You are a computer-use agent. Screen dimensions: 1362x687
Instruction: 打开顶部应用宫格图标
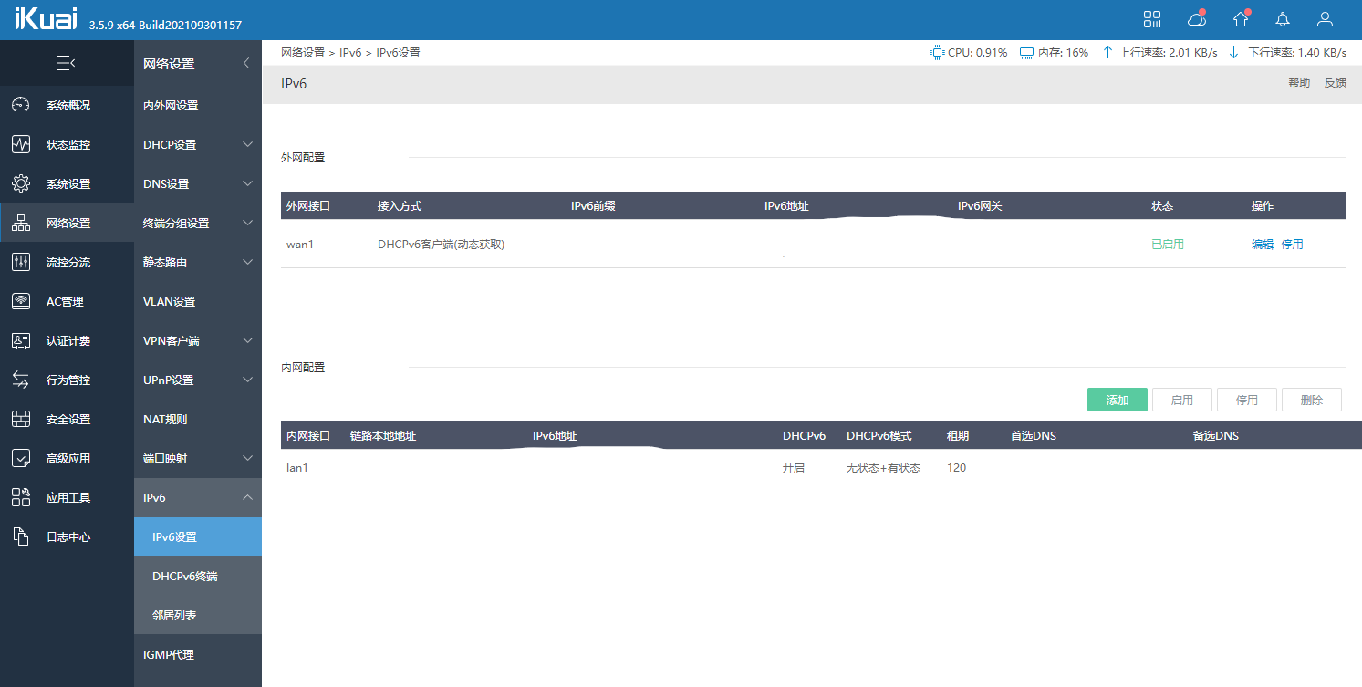tap(1152, 18)
